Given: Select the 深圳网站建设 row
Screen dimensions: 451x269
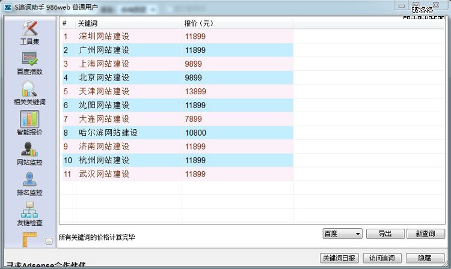Looking at the screenshot, I should [x=104, y=36].
